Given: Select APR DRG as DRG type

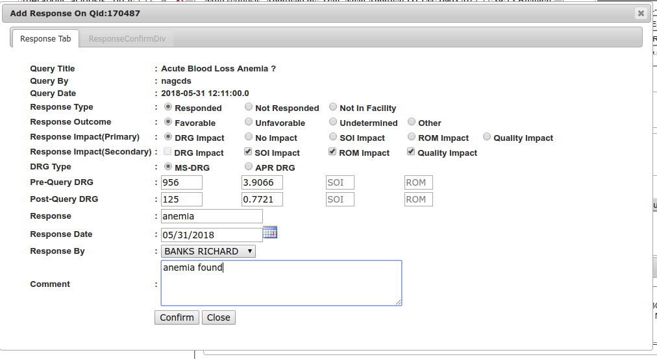Looking at the screenshot, I should (x=249, y=167).
